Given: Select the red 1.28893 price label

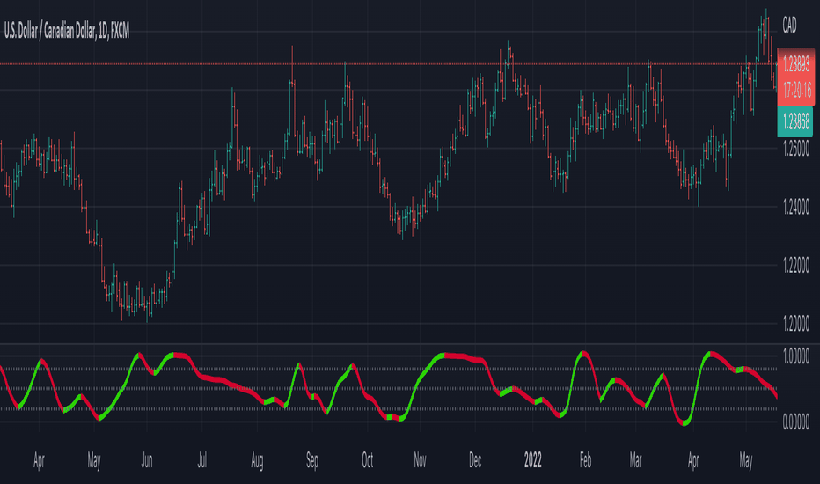Looking at the screenshot, I should click(796, 64).
